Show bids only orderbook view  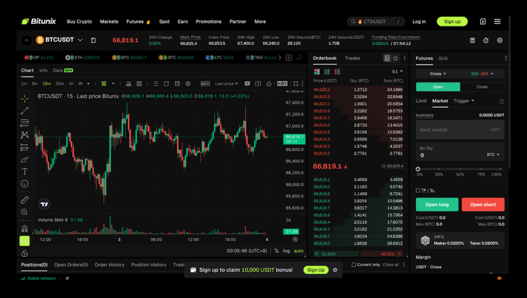(327, 72)
